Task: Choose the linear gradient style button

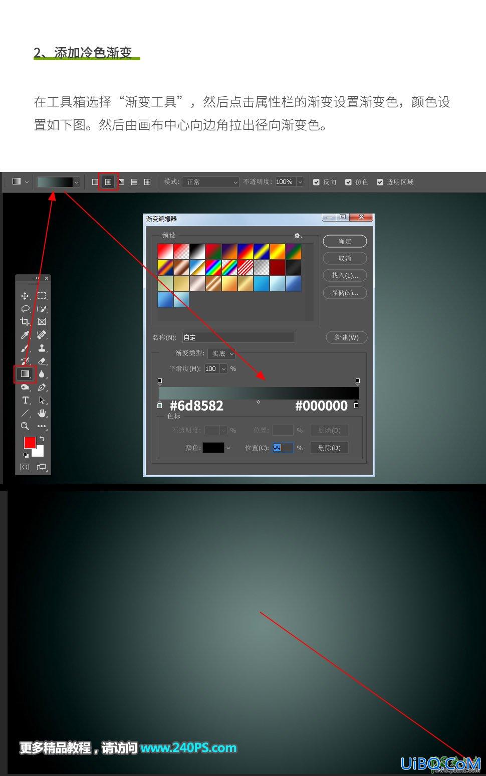Action: (x=95, y=182)
